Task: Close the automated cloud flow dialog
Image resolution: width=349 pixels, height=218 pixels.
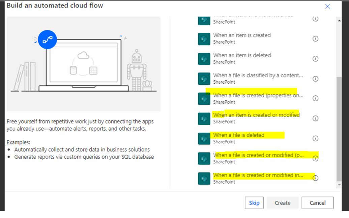Action: click(x=327, y=6)
